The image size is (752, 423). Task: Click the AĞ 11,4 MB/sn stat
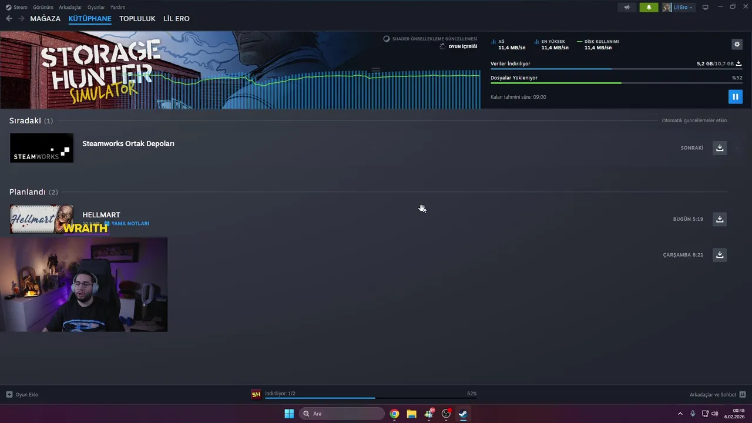click(x=508, y=45)
